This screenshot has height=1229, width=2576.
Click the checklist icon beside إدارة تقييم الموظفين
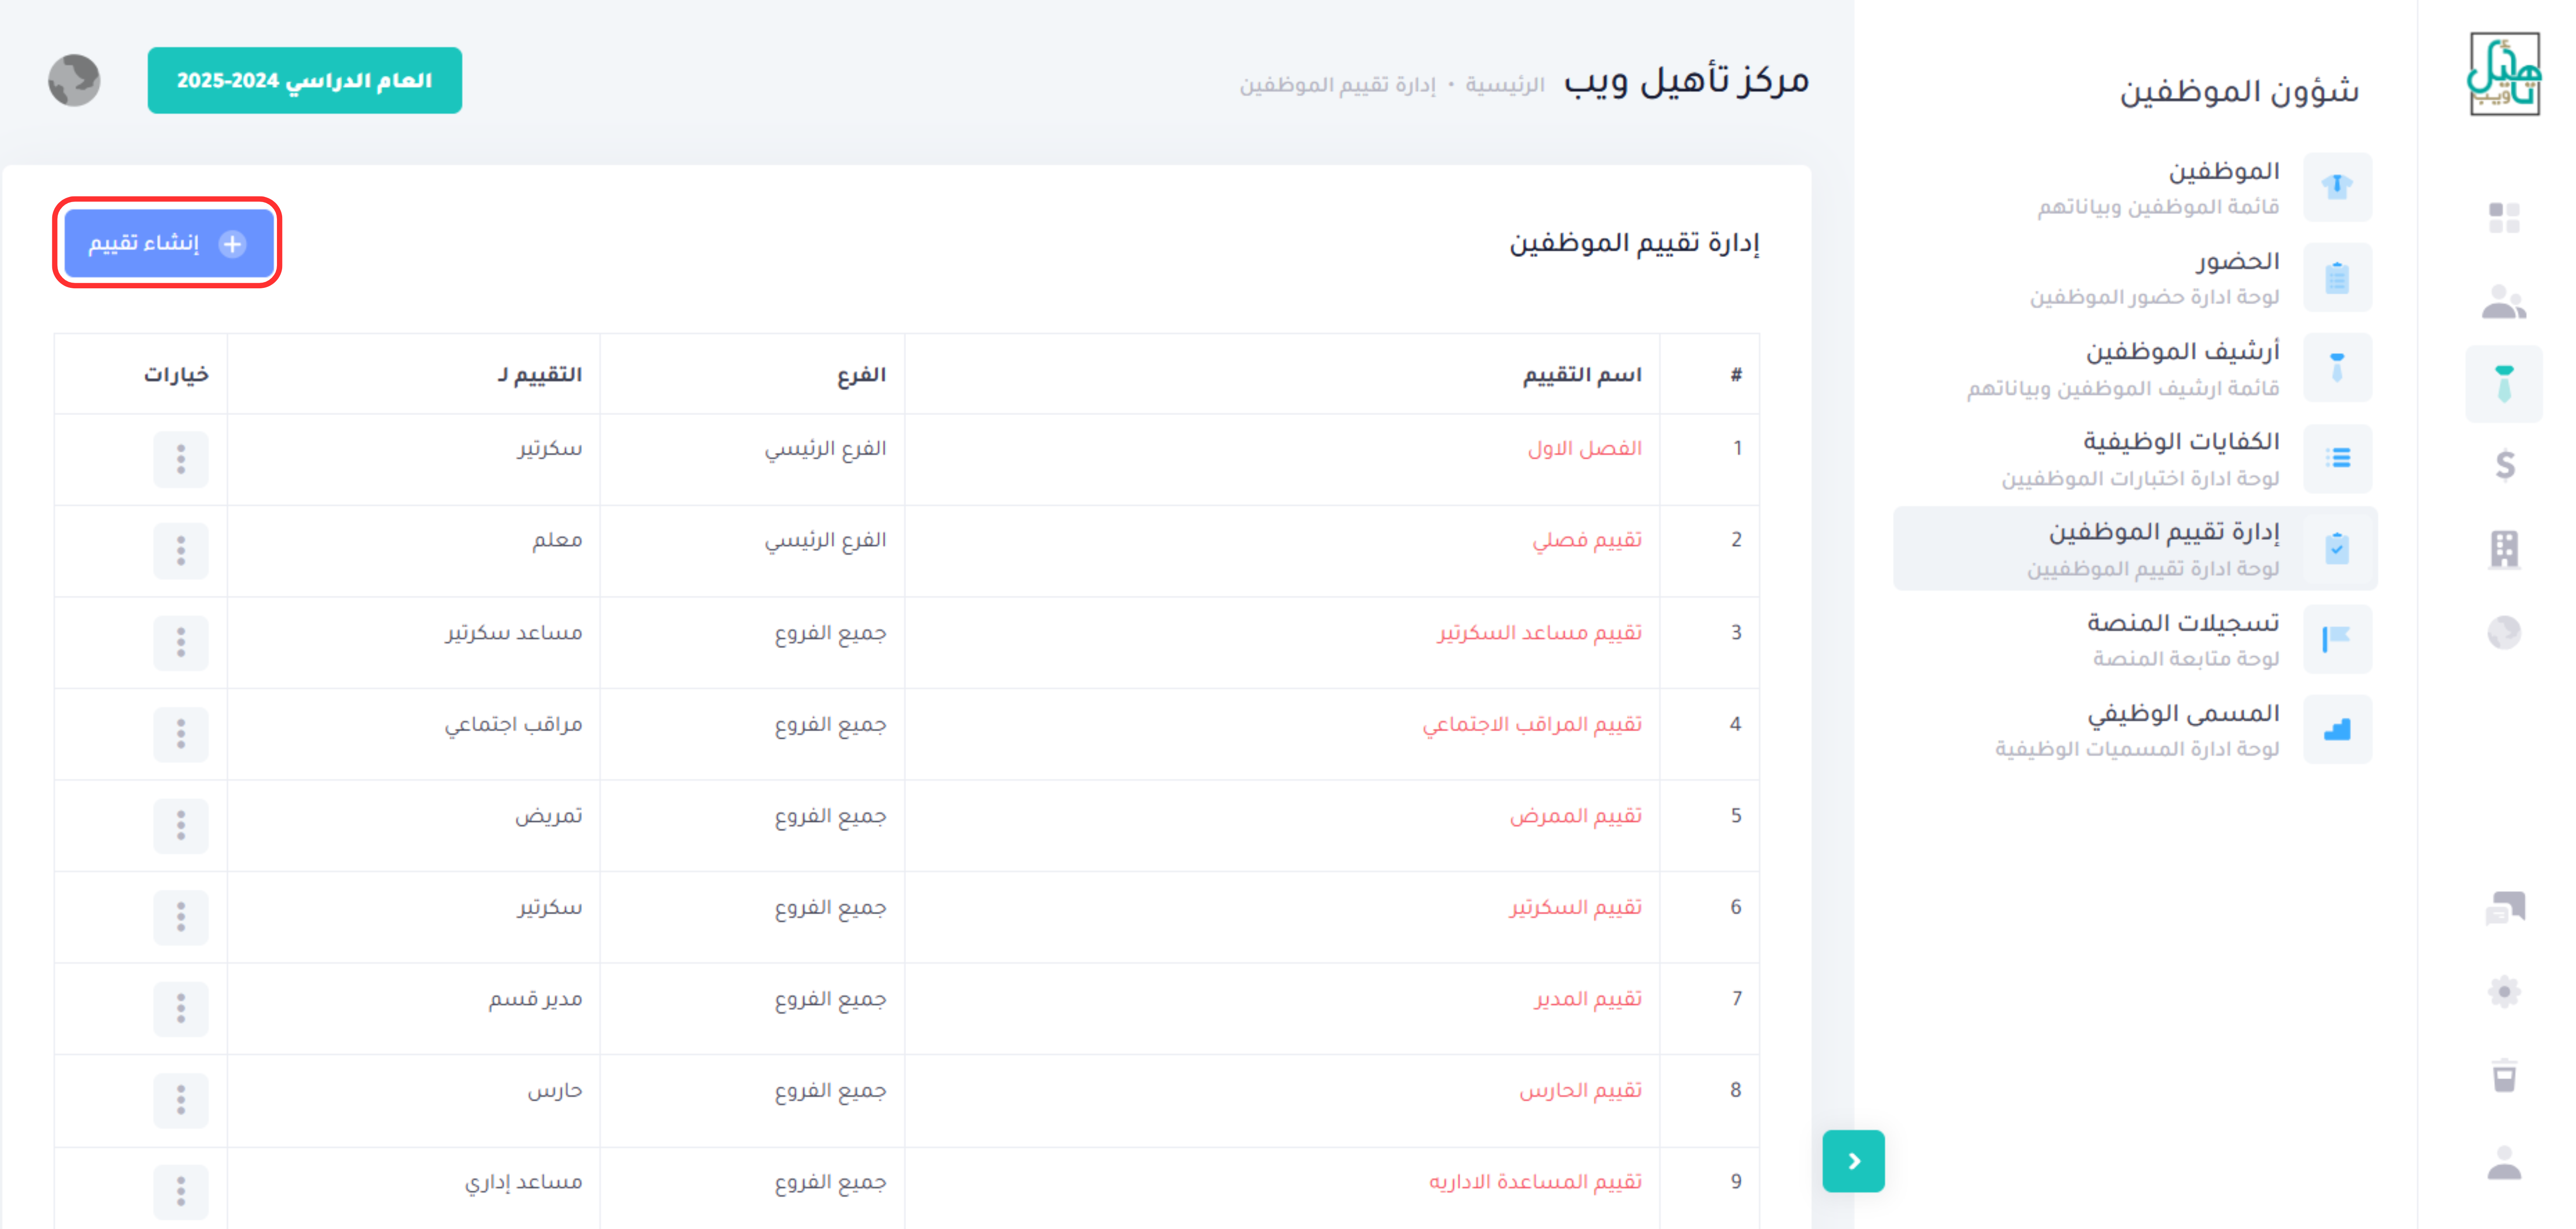(2337, 548)
